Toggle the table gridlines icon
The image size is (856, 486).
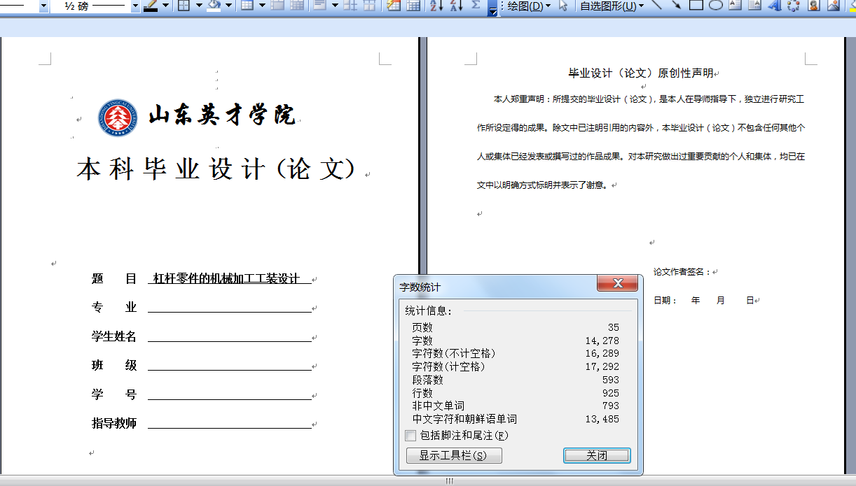tap(413, 6)
